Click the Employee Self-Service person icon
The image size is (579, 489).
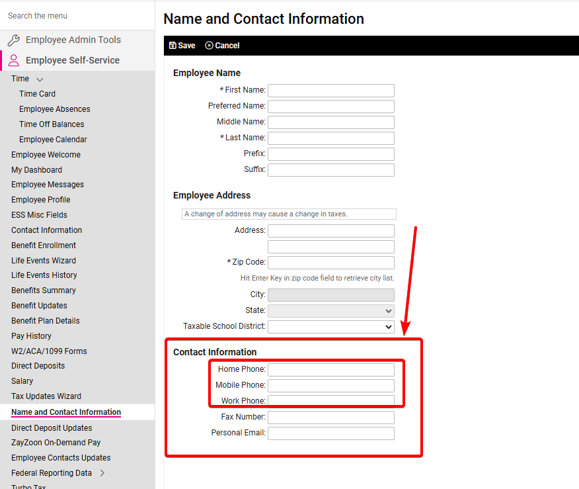pos(14,60)
